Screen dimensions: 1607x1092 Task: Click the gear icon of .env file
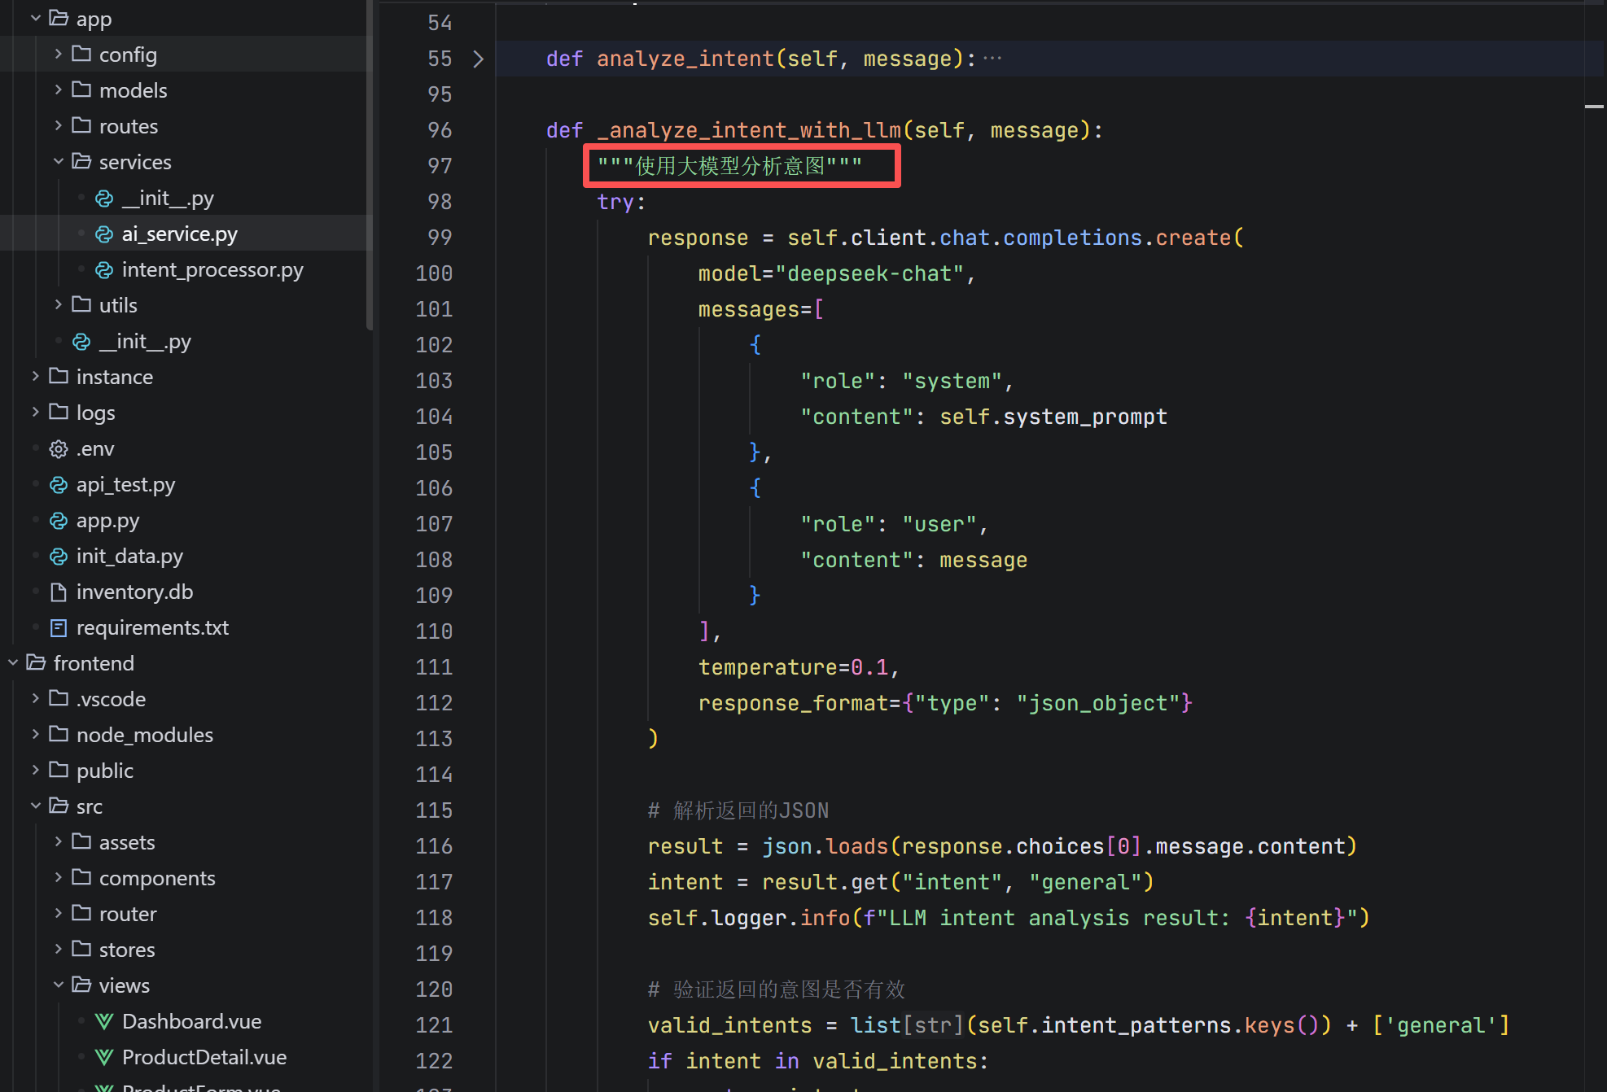tap(59, 449)
